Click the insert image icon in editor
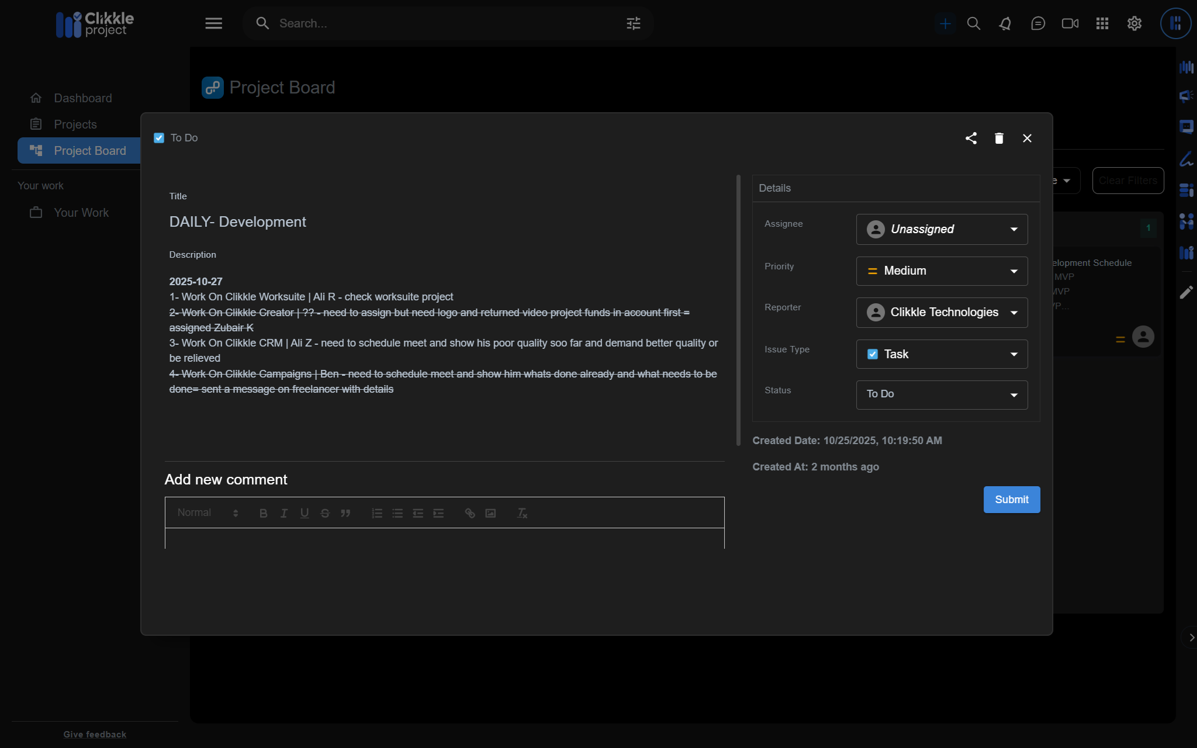 click(490, 513)
